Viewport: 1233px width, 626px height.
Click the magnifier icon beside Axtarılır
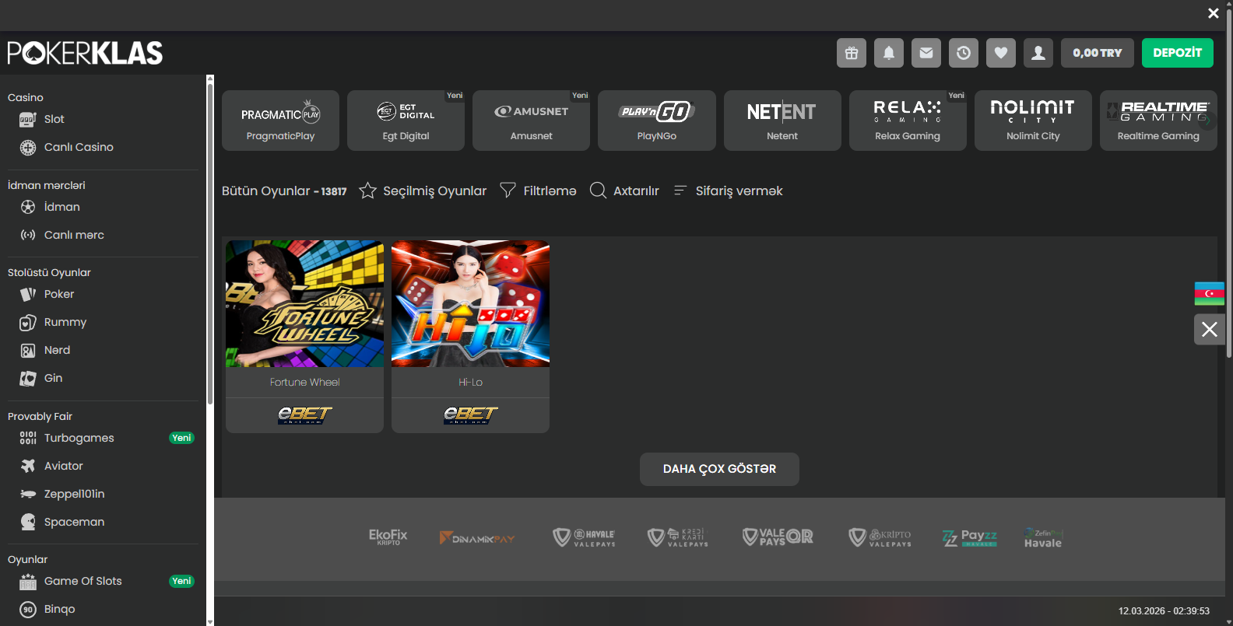(x=598, y=191)
